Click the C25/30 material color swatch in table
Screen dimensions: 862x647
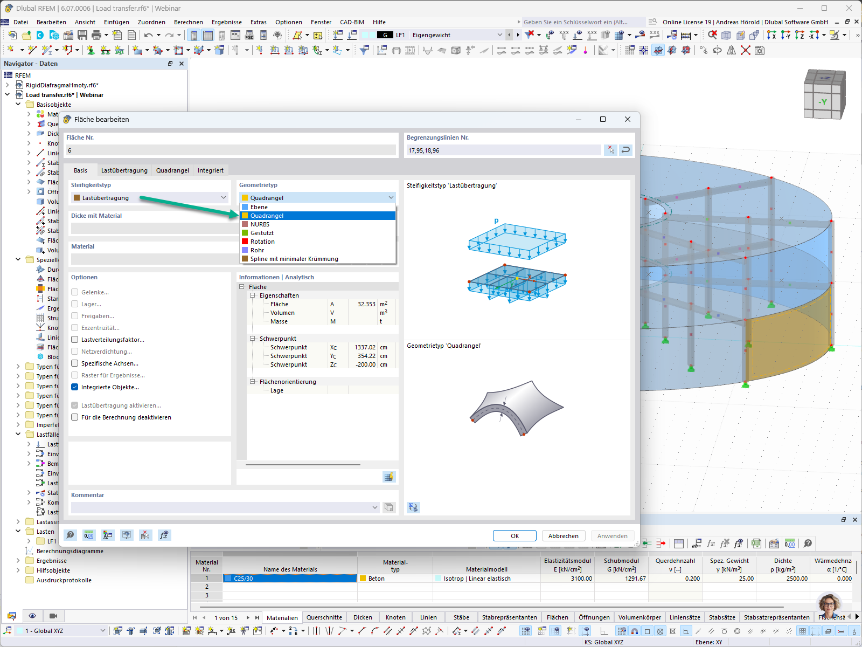coord(228,579)
